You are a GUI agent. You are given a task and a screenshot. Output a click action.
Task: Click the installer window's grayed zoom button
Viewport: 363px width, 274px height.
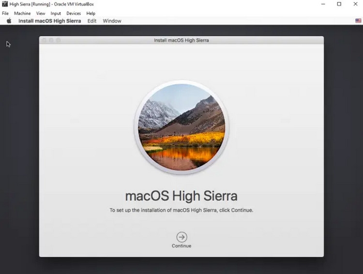coord(59,40)
